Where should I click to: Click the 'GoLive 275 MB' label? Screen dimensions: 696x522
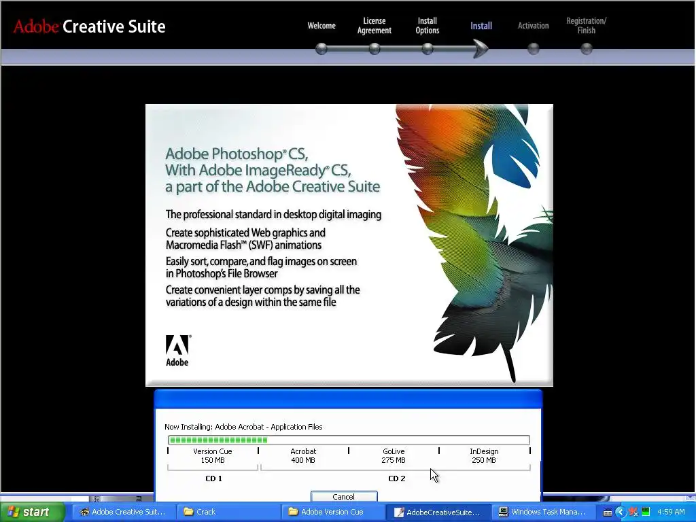[x=394, y=455]
